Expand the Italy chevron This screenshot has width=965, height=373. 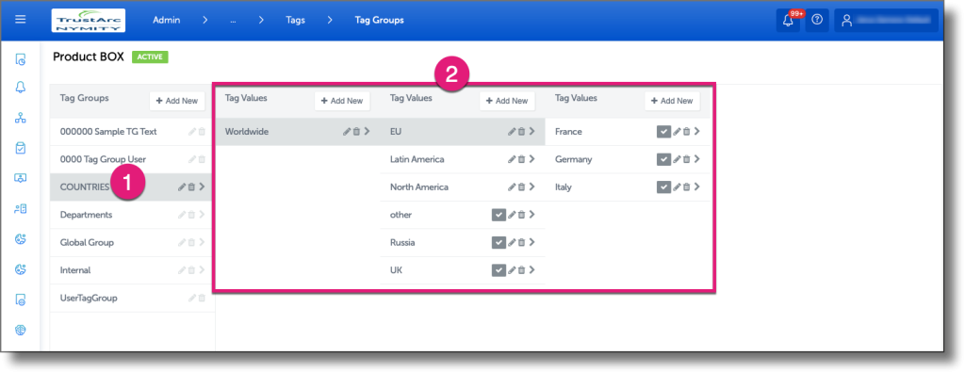tap(697, 186)
